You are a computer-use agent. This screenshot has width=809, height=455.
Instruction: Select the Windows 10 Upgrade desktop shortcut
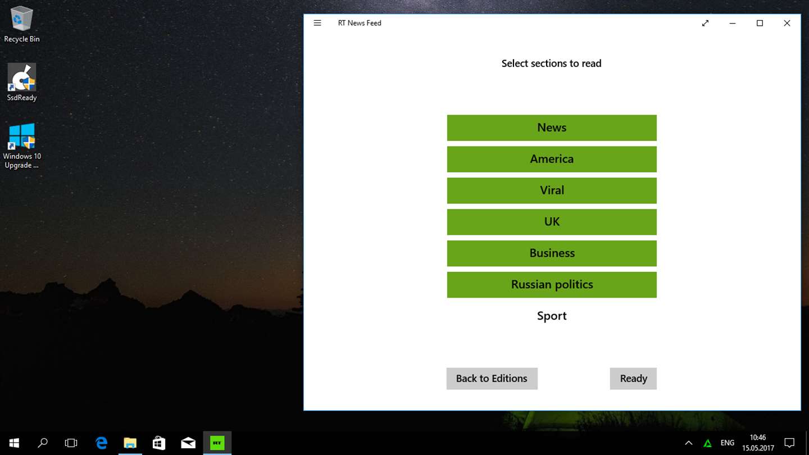(21, 146)
